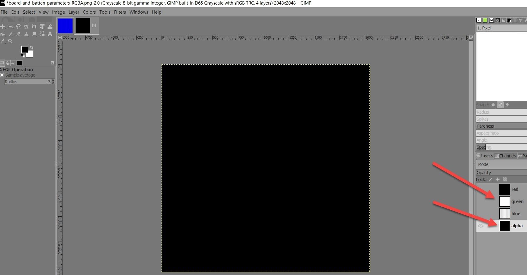Open the Filters menu
This screenshot has height=275, width=527.
click(x=120, y=12)
